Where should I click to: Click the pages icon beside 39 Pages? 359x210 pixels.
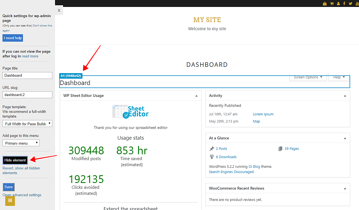(280, 149)
